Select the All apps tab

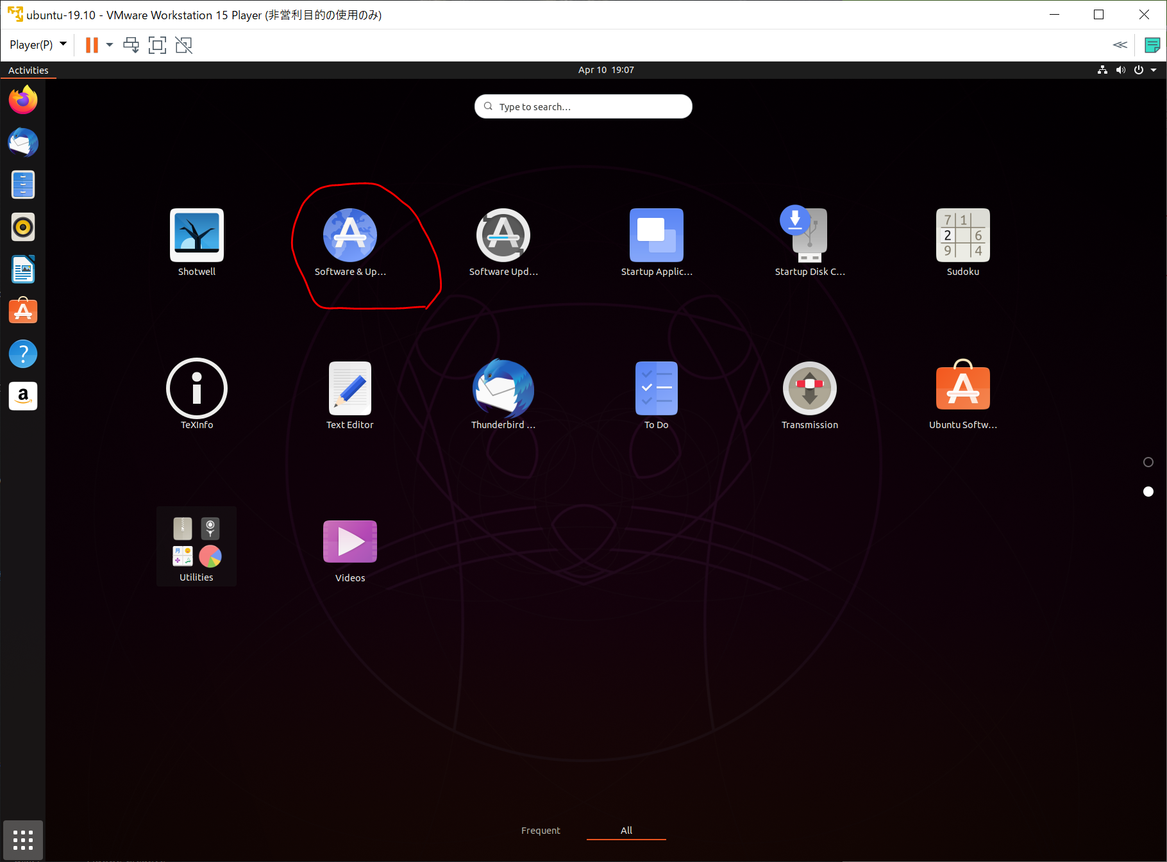pos(626,831)
